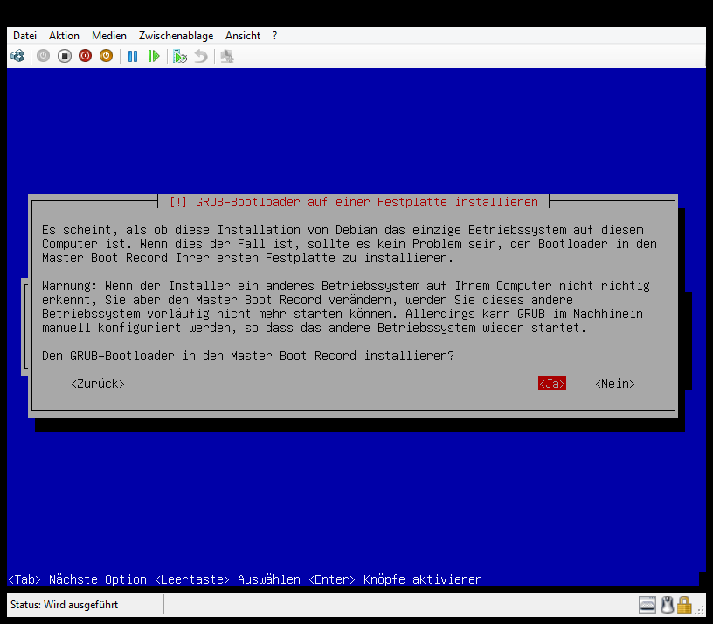
Task: Open the Ansicht menu
Action: click(x=243, y=36)
